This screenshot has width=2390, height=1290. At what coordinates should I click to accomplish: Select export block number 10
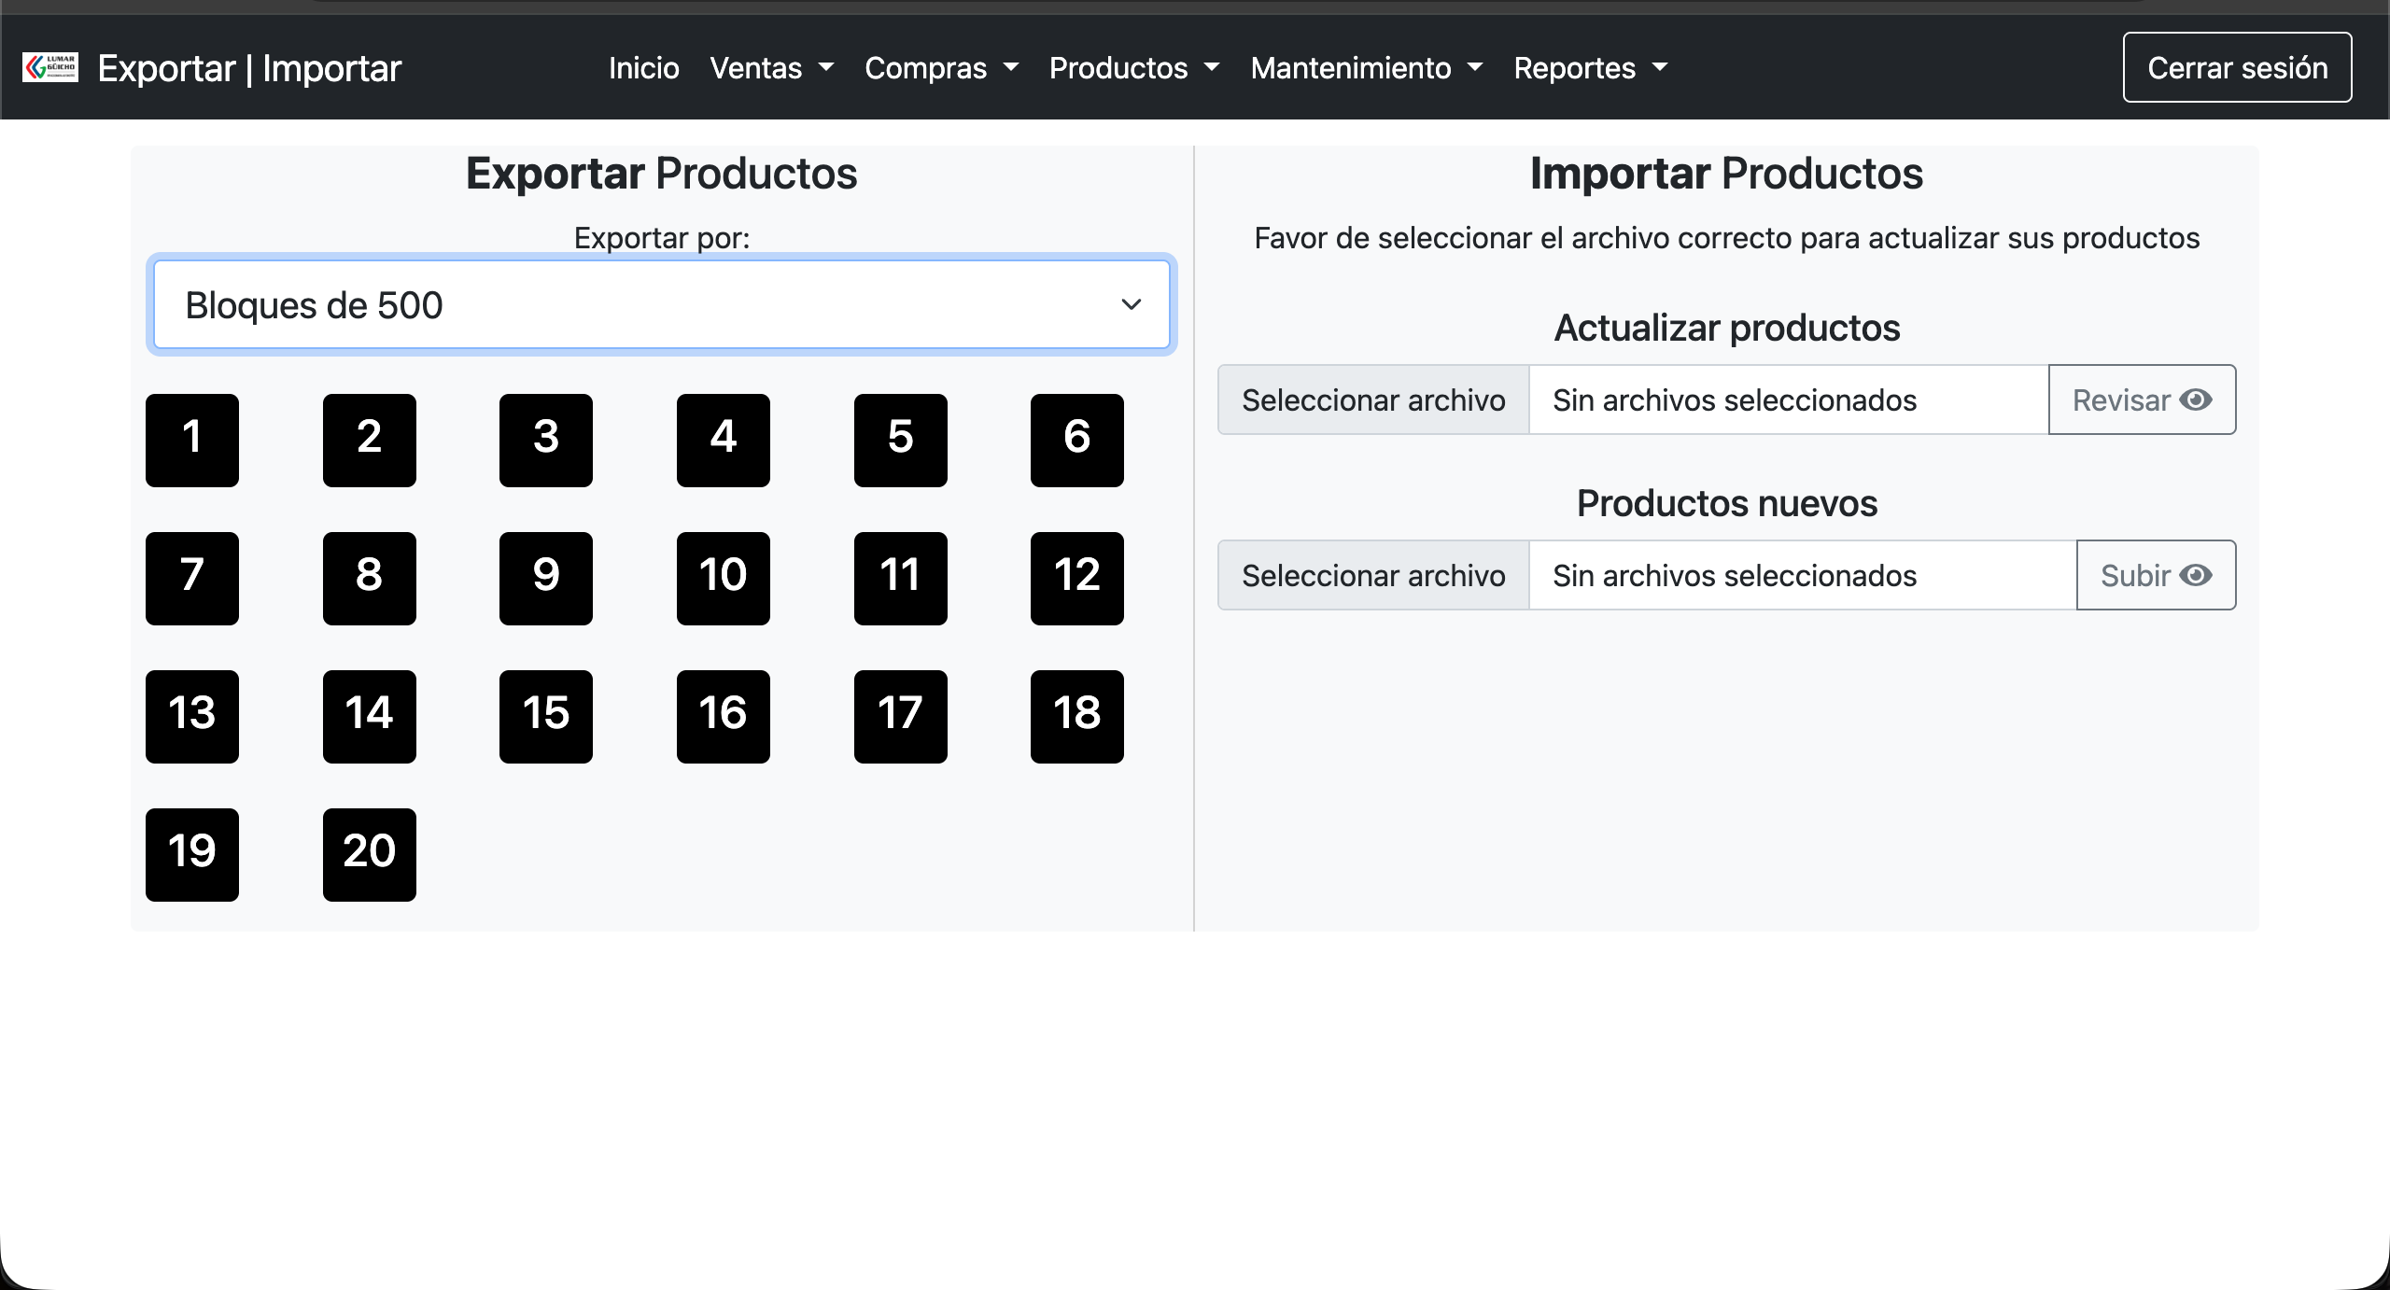(x=723, y=578)
